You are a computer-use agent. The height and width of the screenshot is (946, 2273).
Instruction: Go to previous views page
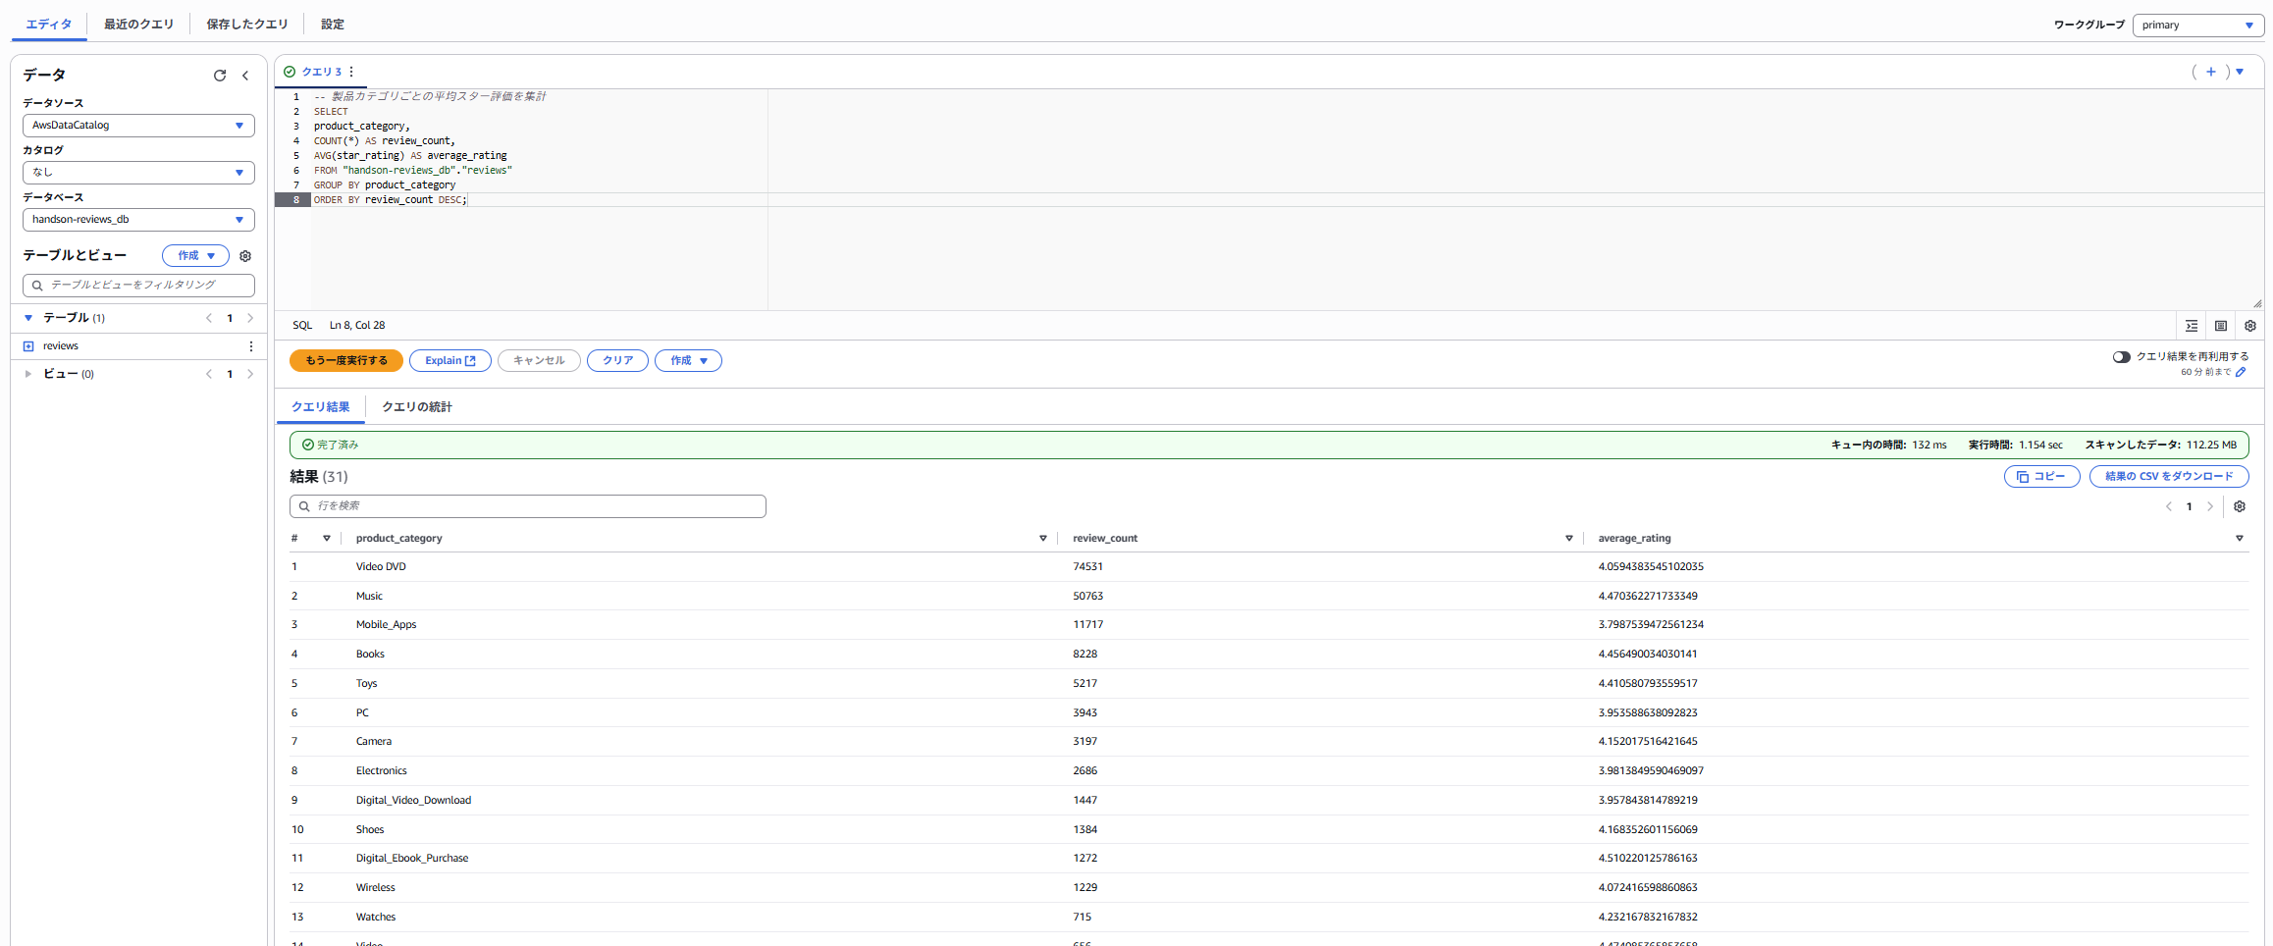(209, 374)
